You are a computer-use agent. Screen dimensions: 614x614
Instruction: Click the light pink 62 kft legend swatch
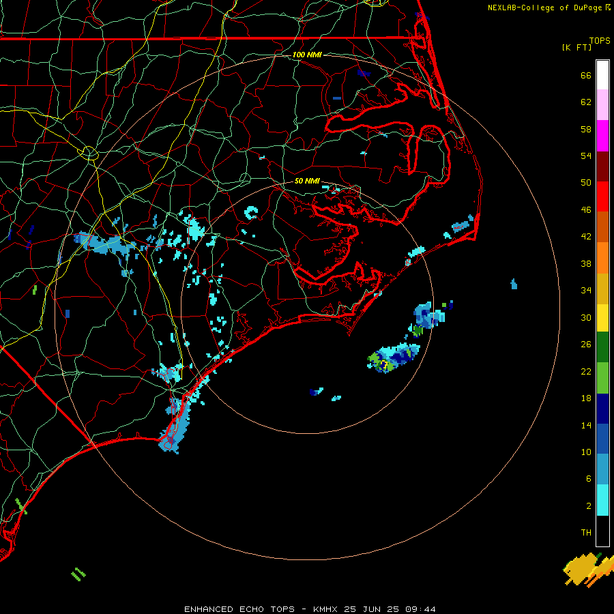pos(602,104)
